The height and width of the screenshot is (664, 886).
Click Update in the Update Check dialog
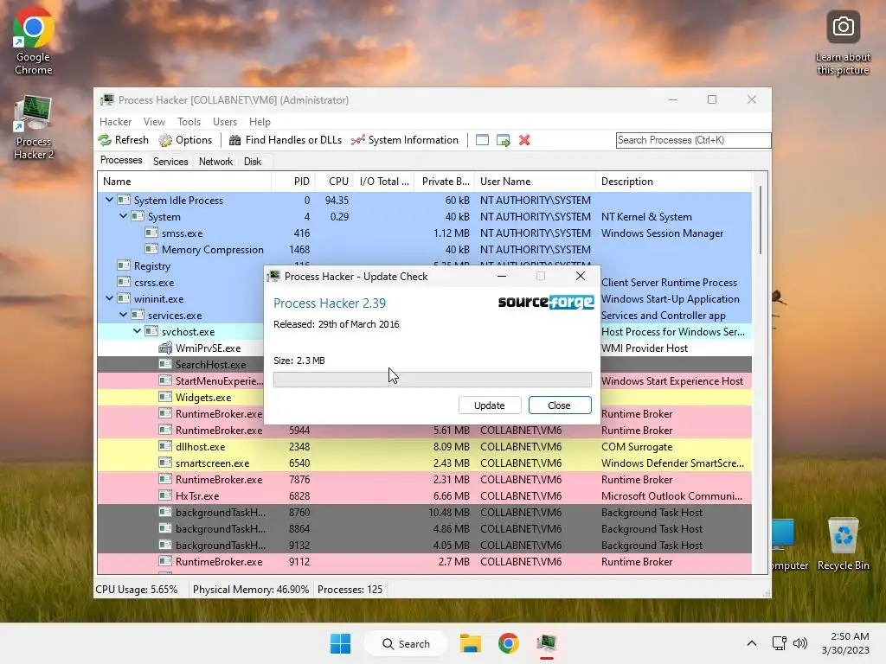[x=490, y=405]
